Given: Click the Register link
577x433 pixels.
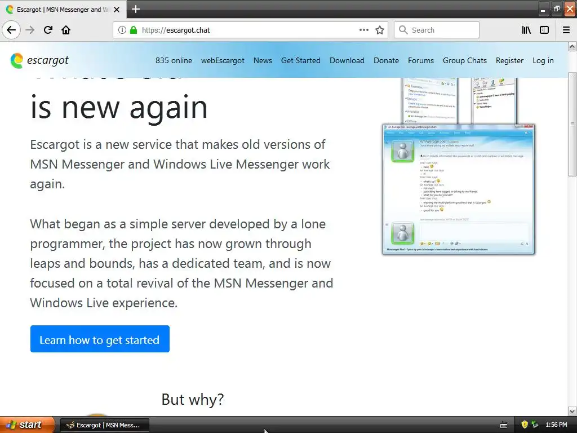Looking at the screenshot, I should pos(509,60).
